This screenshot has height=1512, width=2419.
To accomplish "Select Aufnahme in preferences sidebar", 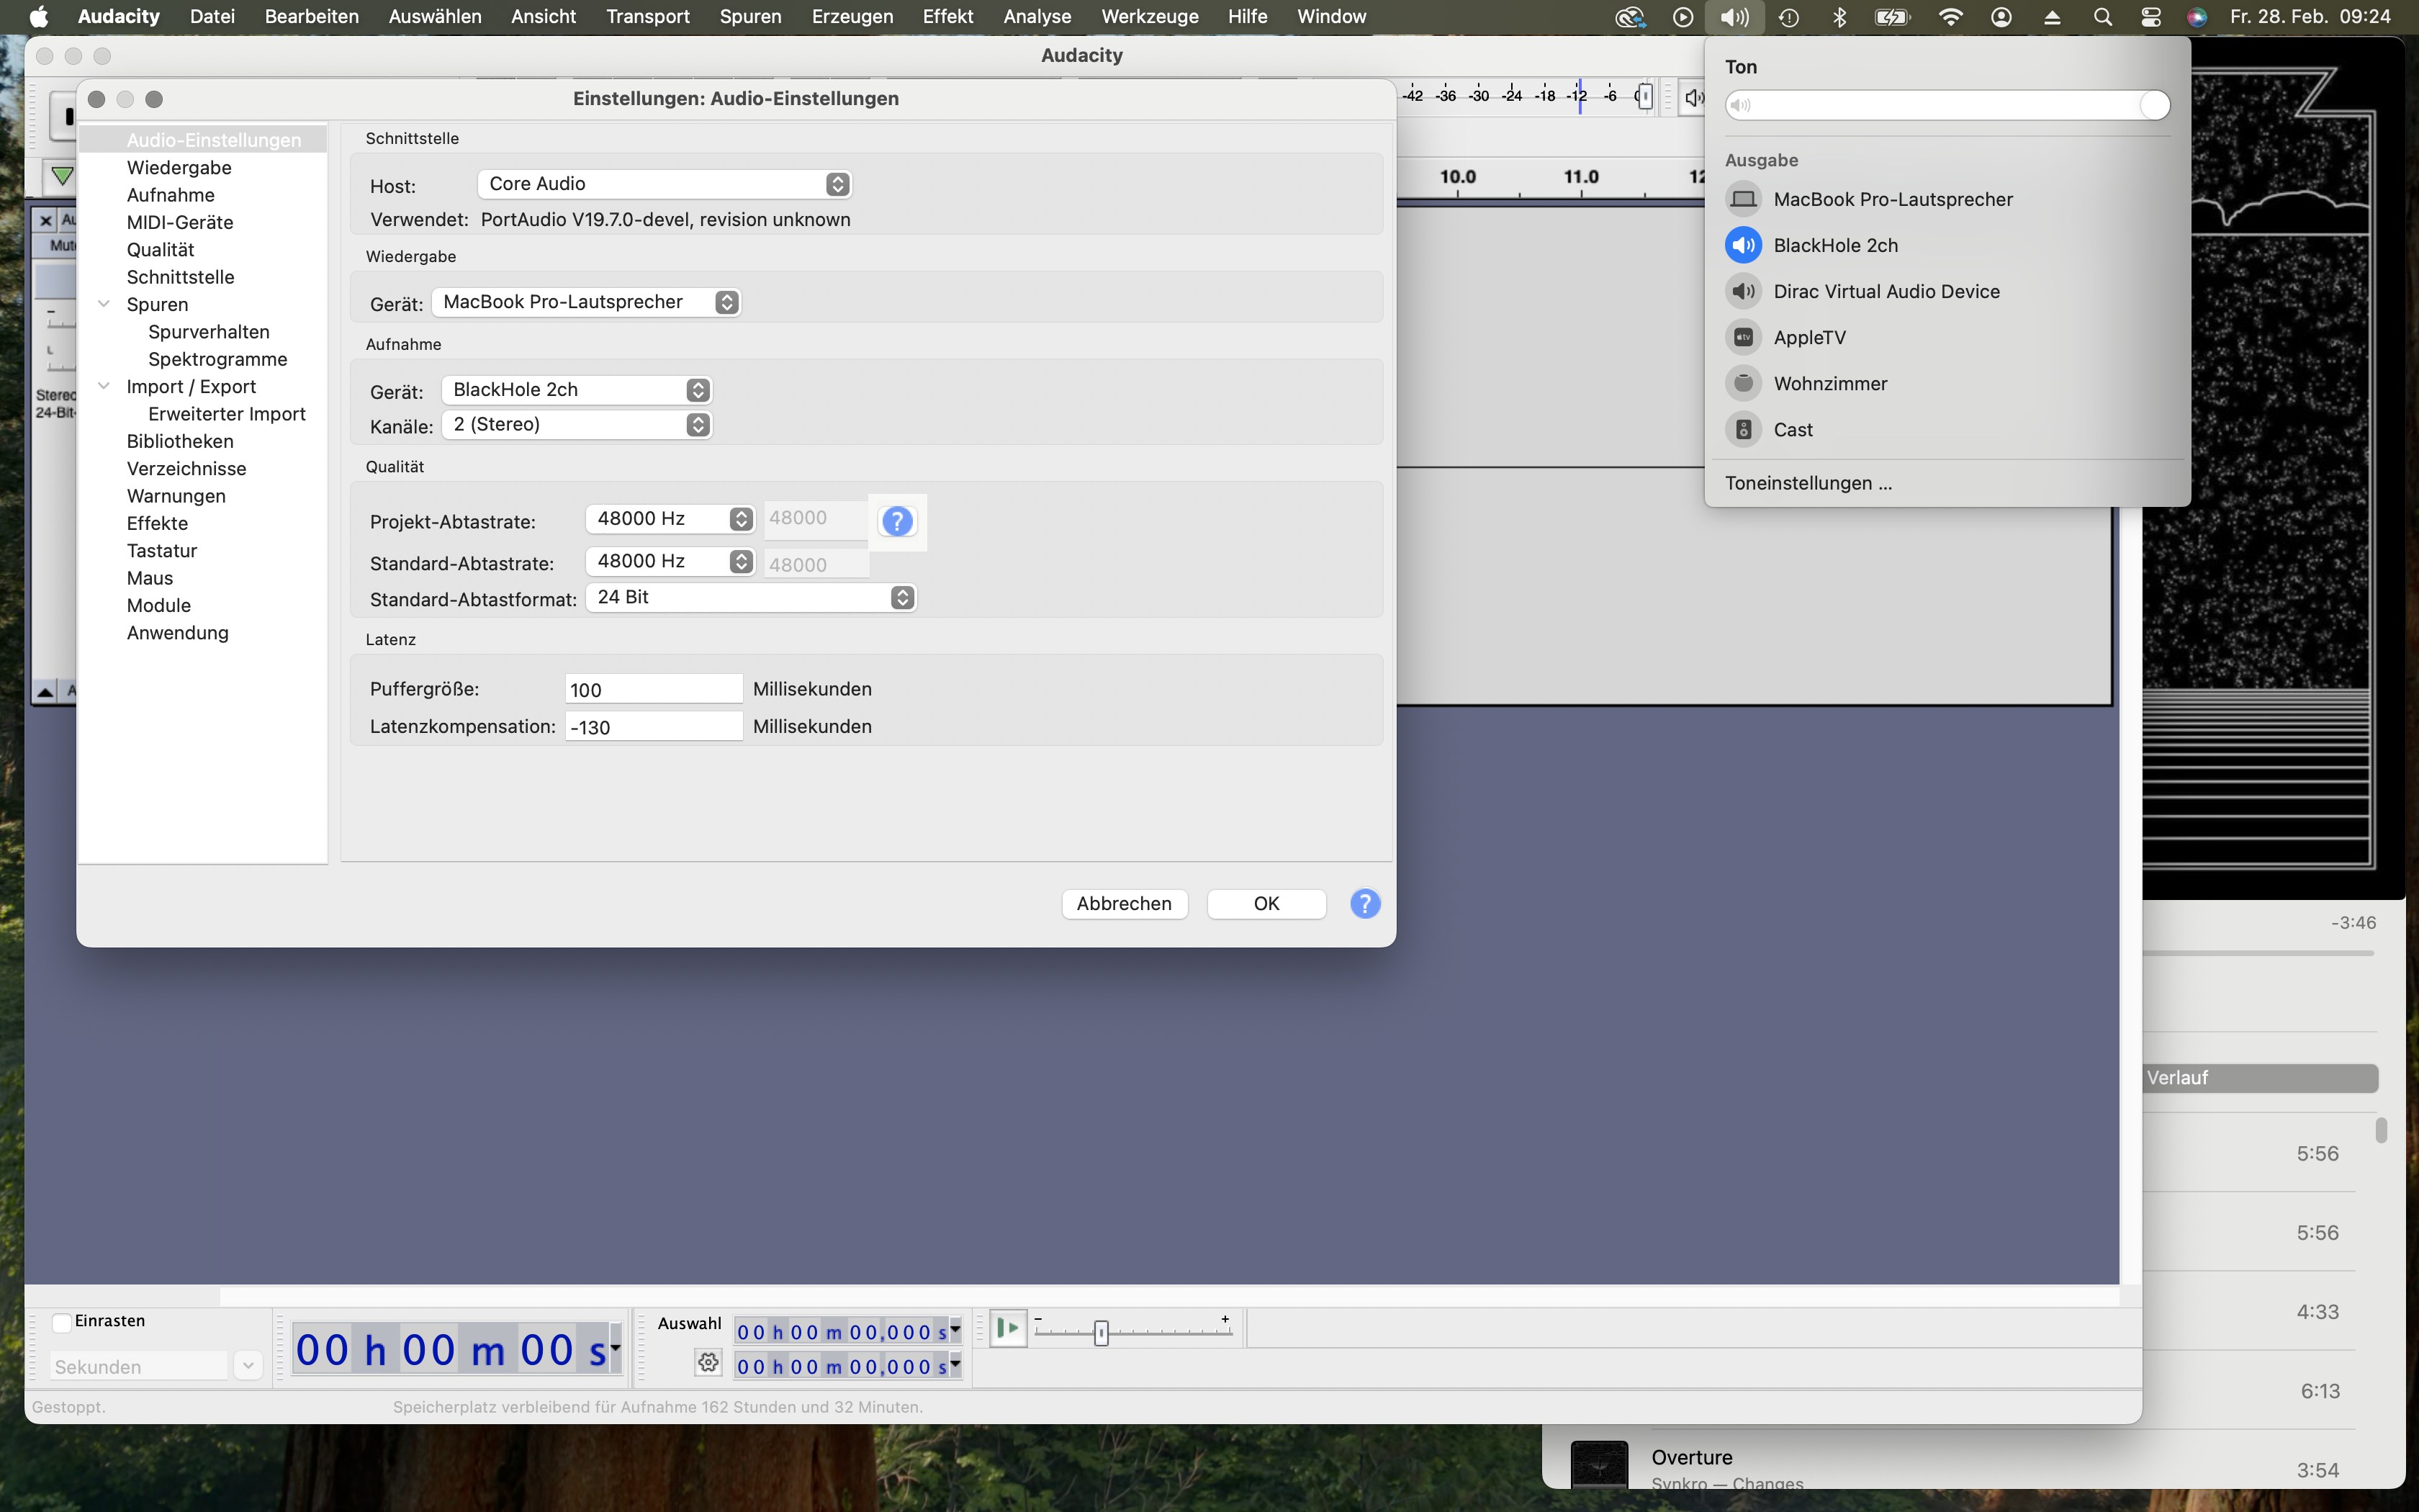I will point(171,195).
